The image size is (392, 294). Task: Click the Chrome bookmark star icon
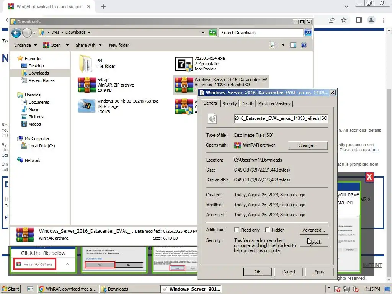(344, 20)
